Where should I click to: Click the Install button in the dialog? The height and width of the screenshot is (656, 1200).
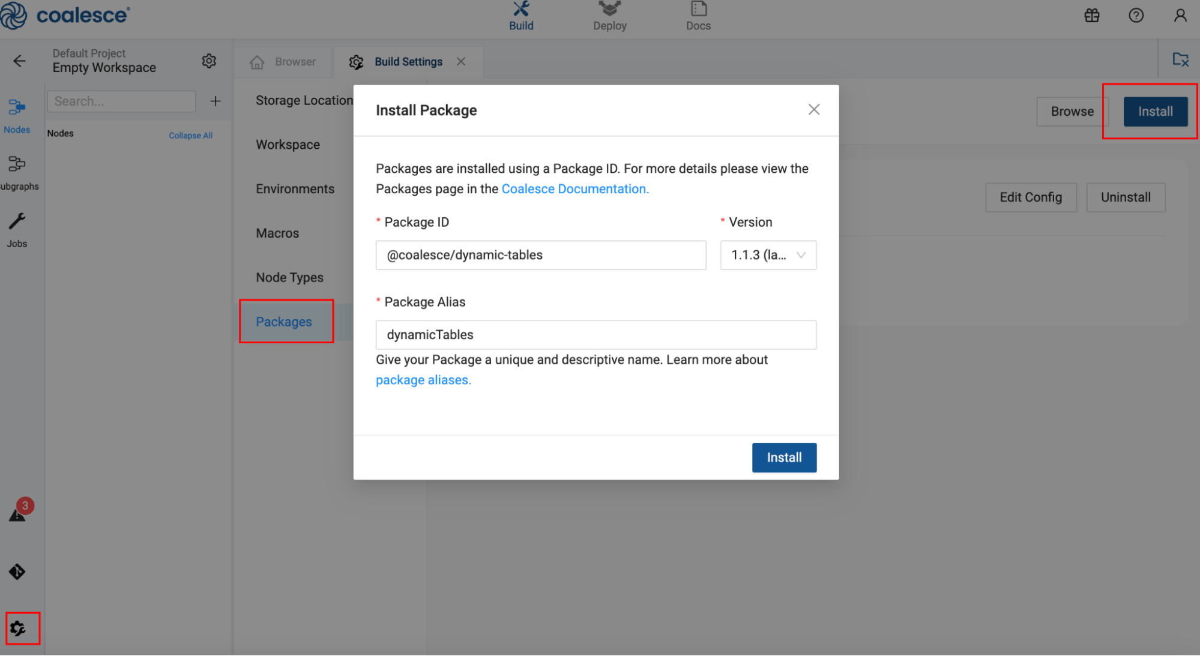[783, 457]
